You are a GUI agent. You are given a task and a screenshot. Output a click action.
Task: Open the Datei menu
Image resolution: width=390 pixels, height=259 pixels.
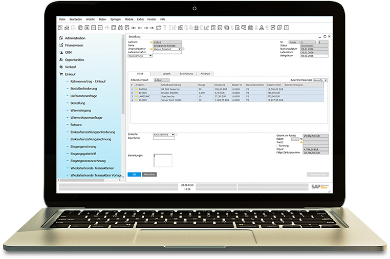point(62,19)
